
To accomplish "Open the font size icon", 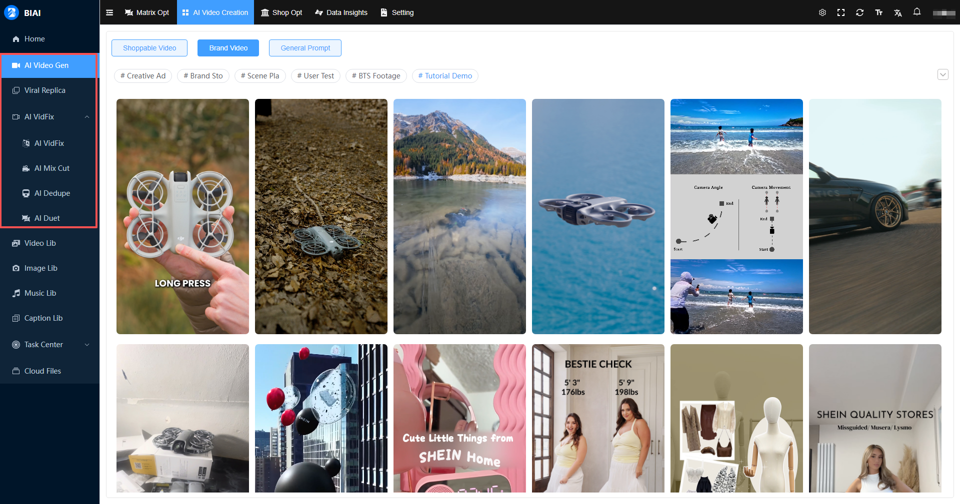I will 879,12.
